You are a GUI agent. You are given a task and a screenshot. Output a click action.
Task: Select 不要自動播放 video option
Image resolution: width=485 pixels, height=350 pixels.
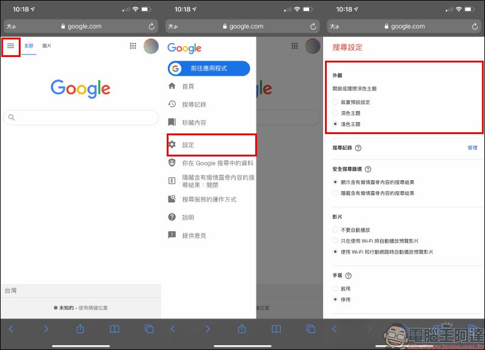click(x=335, y=230)
